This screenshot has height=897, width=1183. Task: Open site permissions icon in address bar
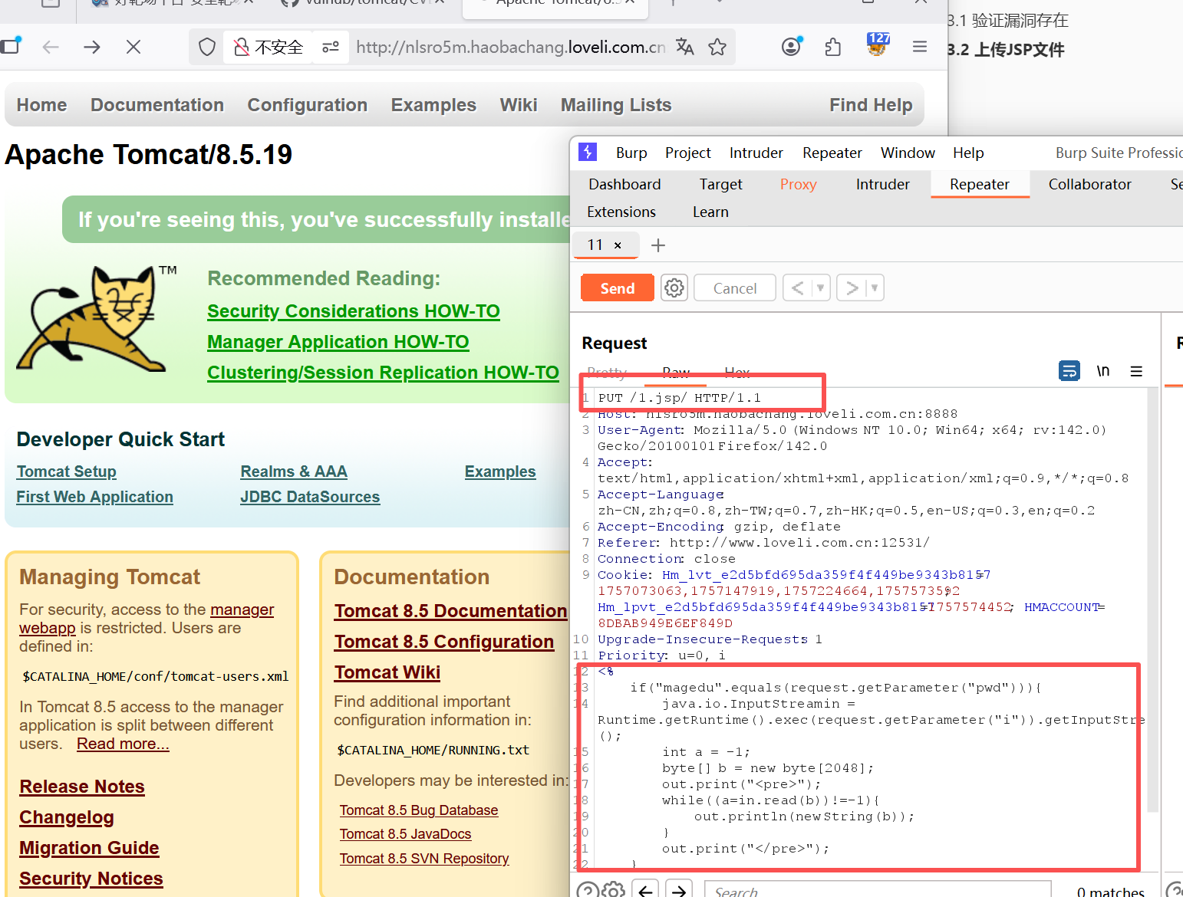pos(331,48)
